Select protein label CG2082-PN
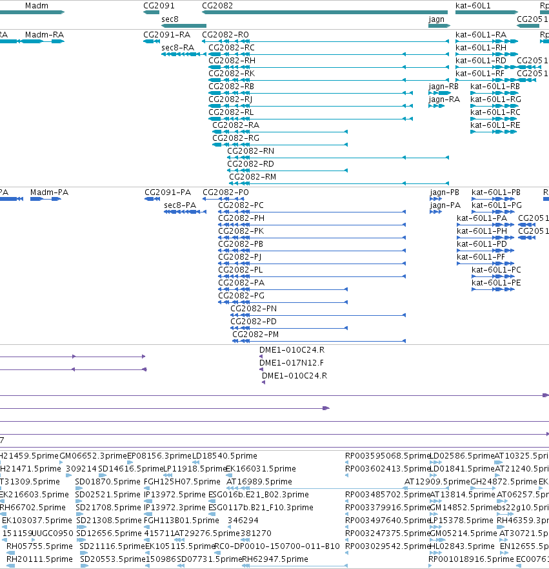Screen dimensions: 549x569 254,309
